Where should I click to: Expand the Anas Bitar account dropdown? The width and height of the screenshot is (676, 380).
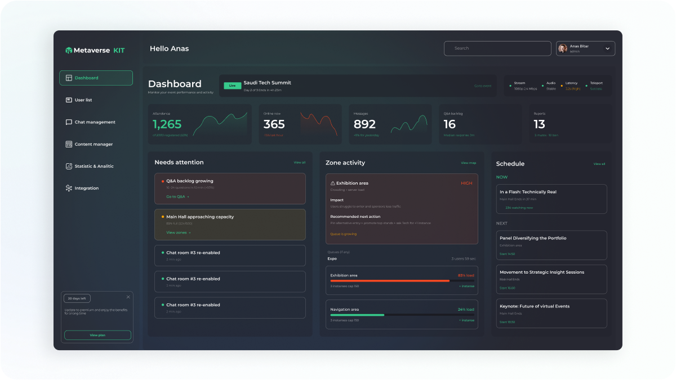click(x=607, y=49)
